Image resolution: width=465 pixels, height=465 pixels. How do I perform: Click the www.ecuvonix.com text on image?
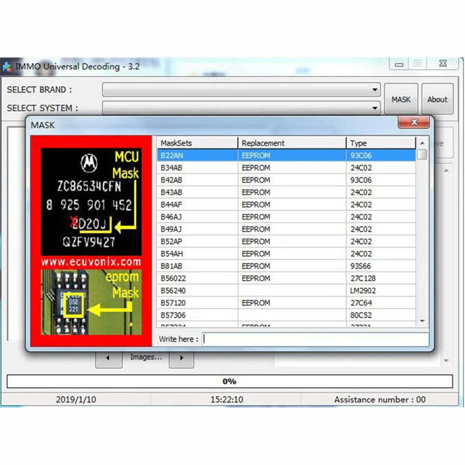tap(91, 262)
